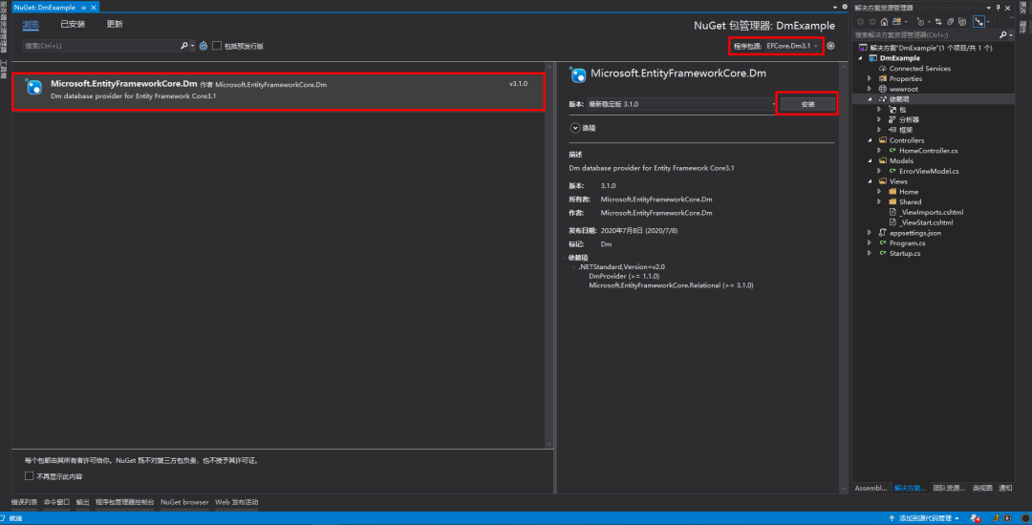Select the Microsoft.EntityFrameworkCore.Dm package in the results list
Screen dimensions: 1032x525
(278, 92)
